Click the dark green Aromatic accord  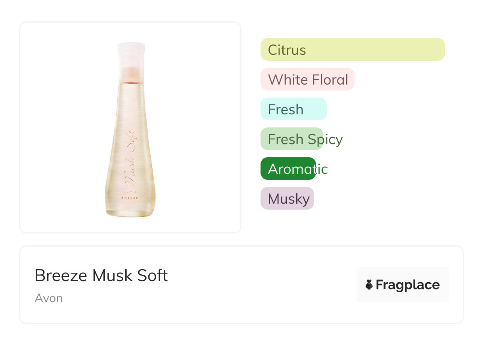pyautogui.click(x=288, y=169)
